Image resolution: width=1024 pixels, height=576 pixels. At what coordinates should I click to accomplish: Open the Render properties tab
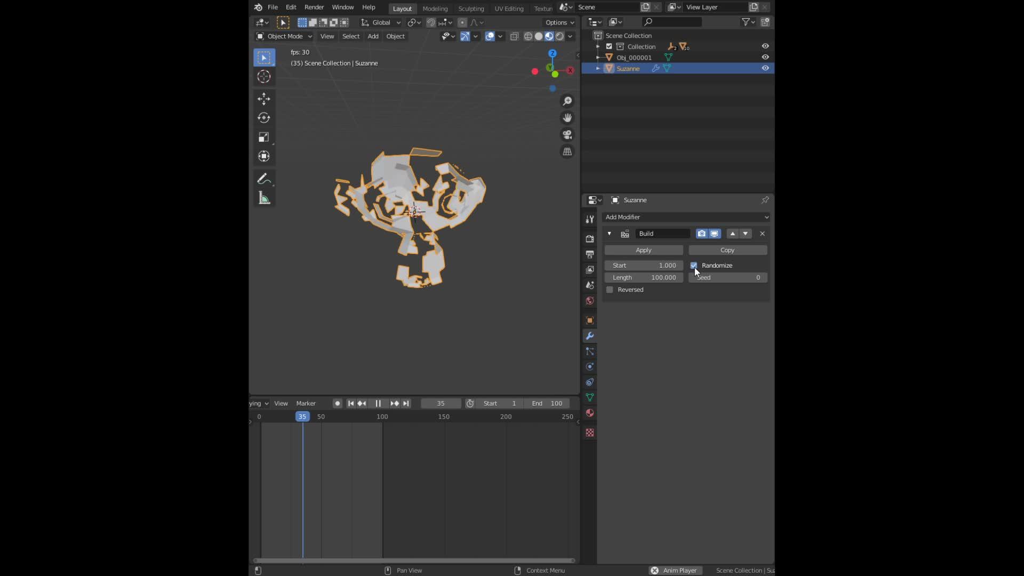[589, 239]
